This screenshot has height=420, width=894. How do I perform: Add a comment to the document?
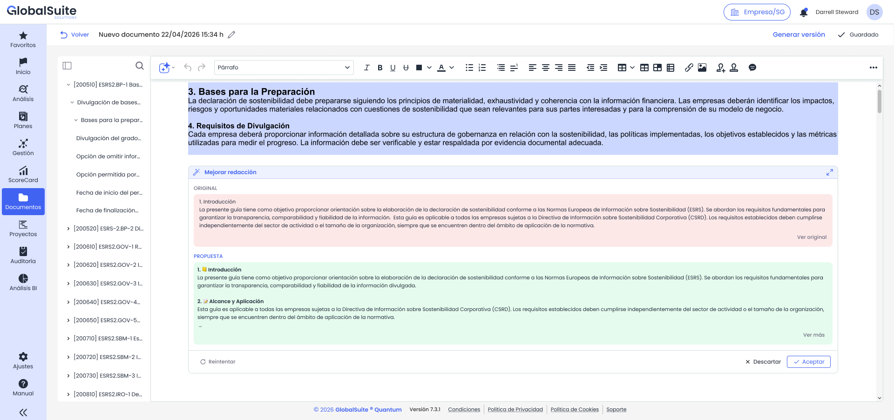(752, 68)
